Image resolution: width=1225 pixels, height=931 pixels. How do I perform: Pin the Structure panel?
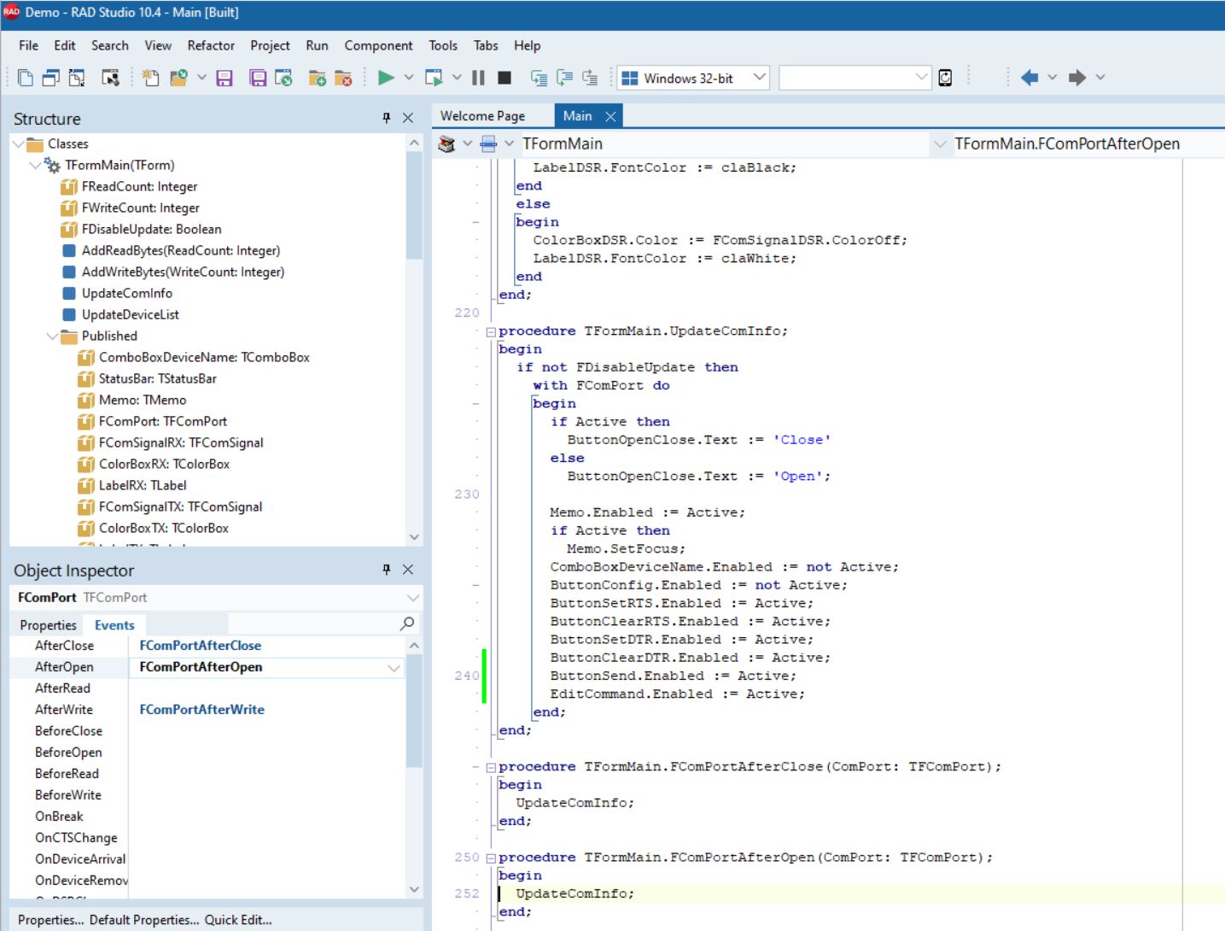386,118
